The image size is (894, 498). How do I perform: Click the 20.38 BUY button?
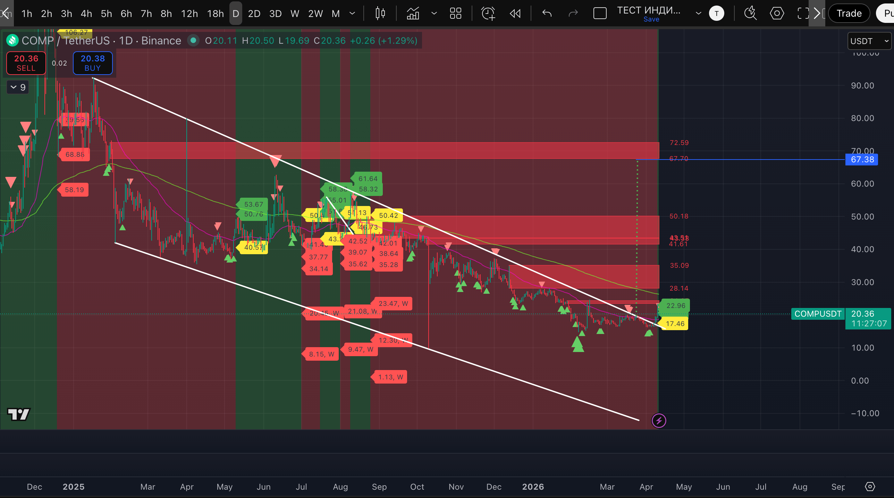tap(93, 63)
